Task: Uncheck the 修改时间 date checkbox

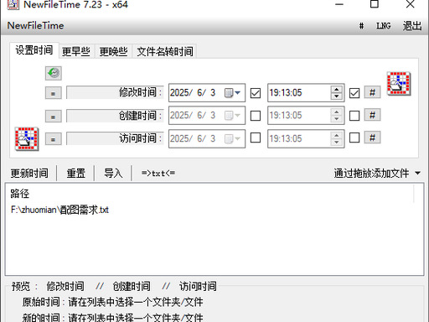Action: click(x=256, y=93)
